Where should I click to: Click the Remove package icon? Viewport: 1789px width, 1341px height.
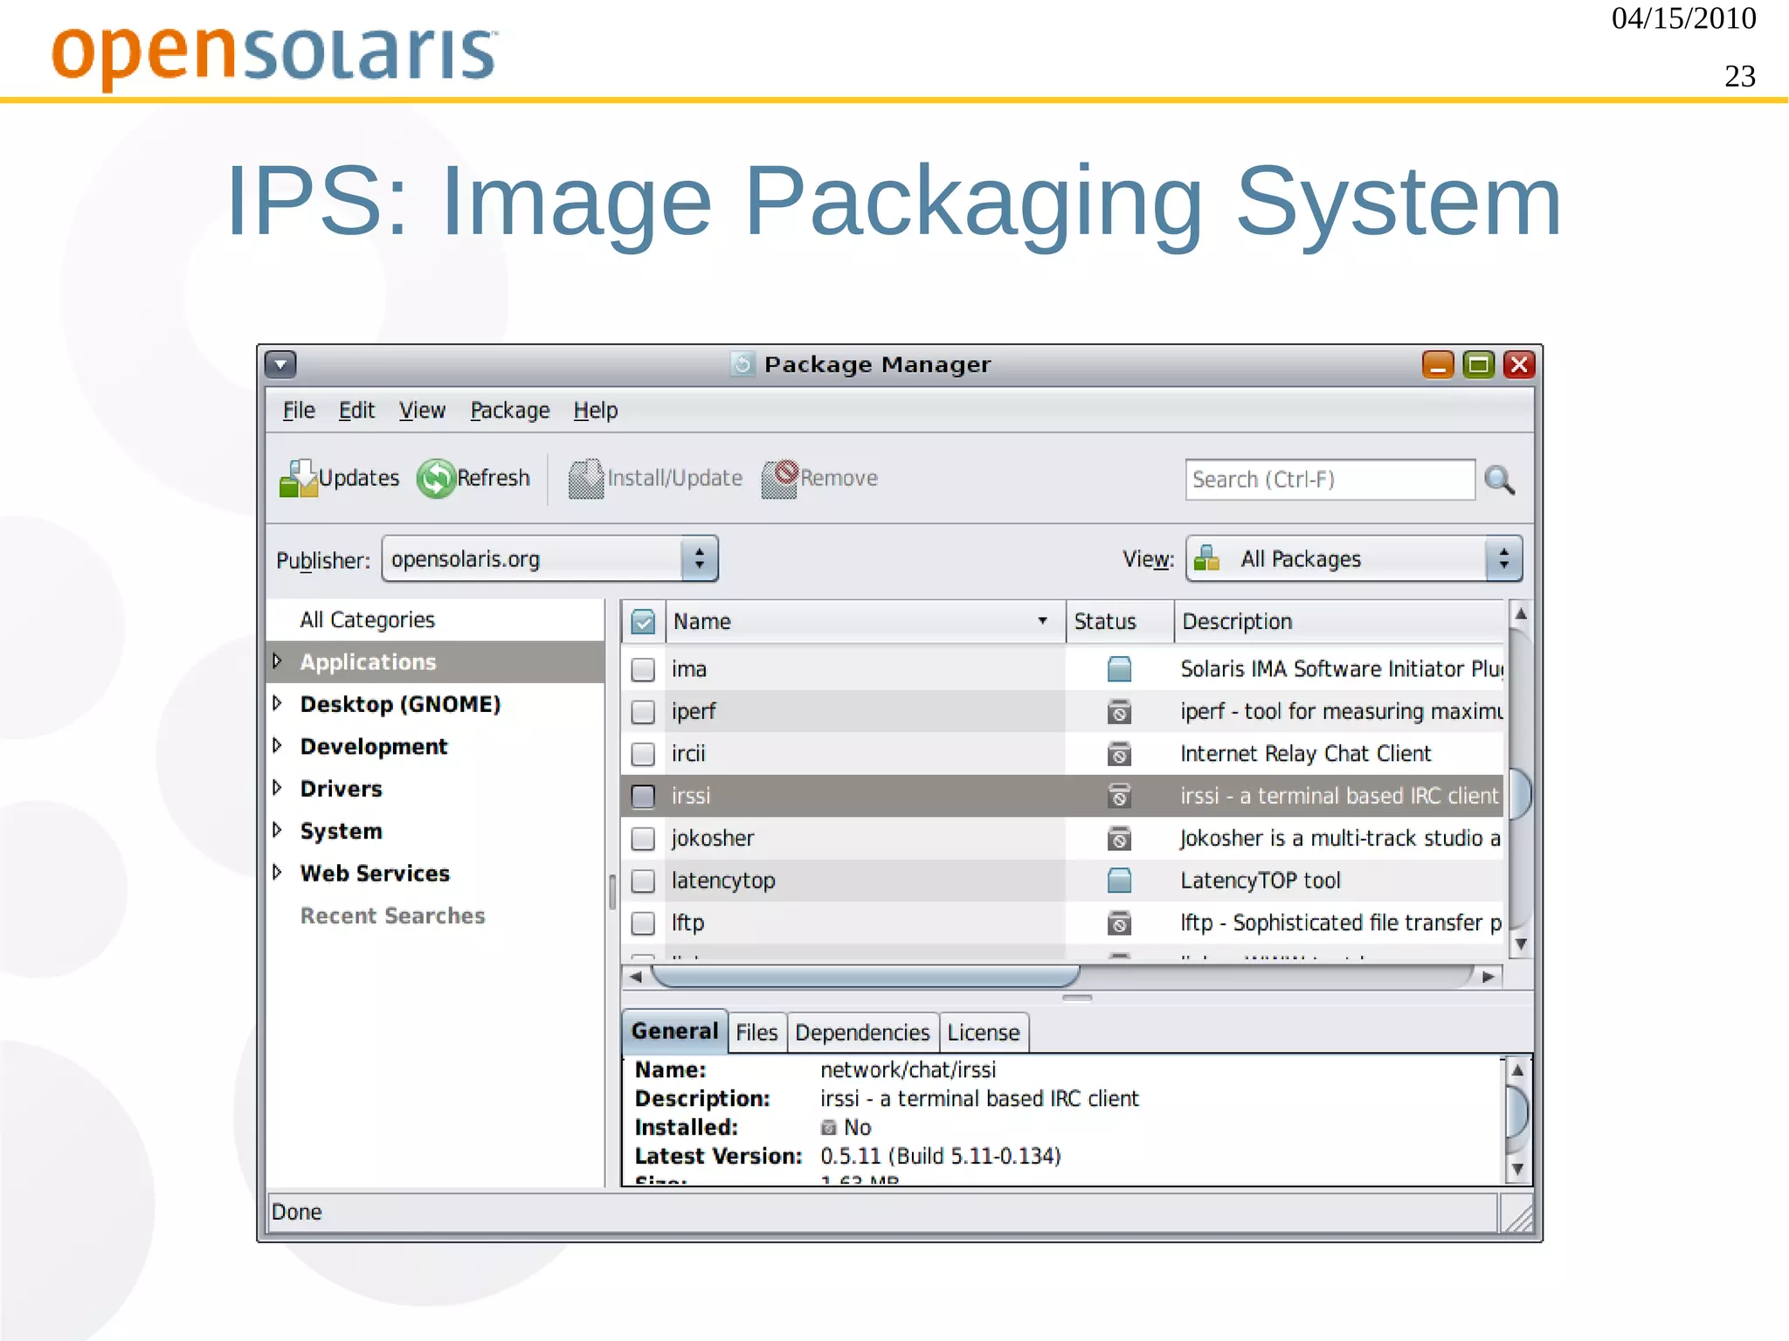click(779, 479)
